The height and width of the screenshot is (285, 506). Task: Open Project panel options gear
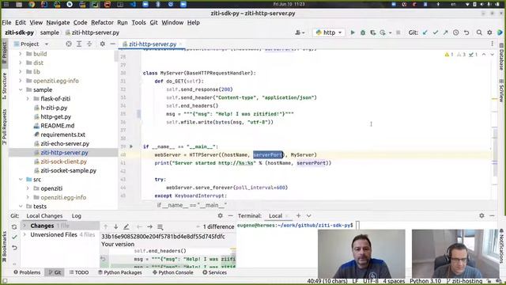point(102,44)
